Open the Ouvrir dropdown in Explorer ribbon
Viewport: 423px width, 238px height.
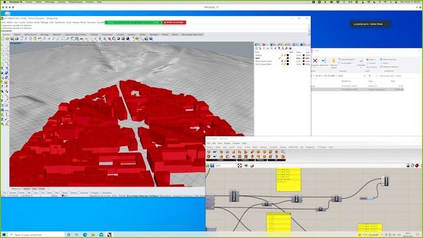[371, 59]
